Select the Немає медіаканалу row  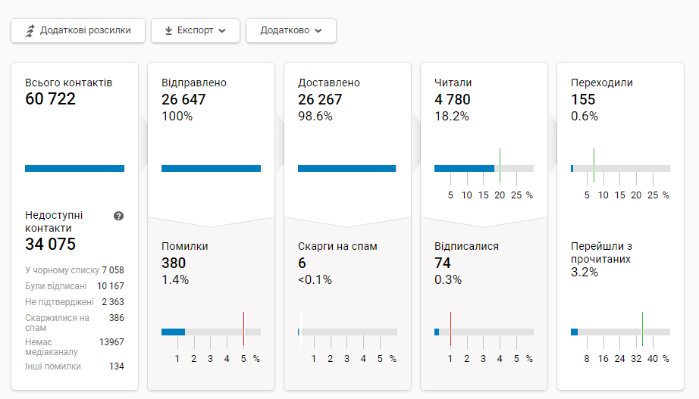click(74, 347)
